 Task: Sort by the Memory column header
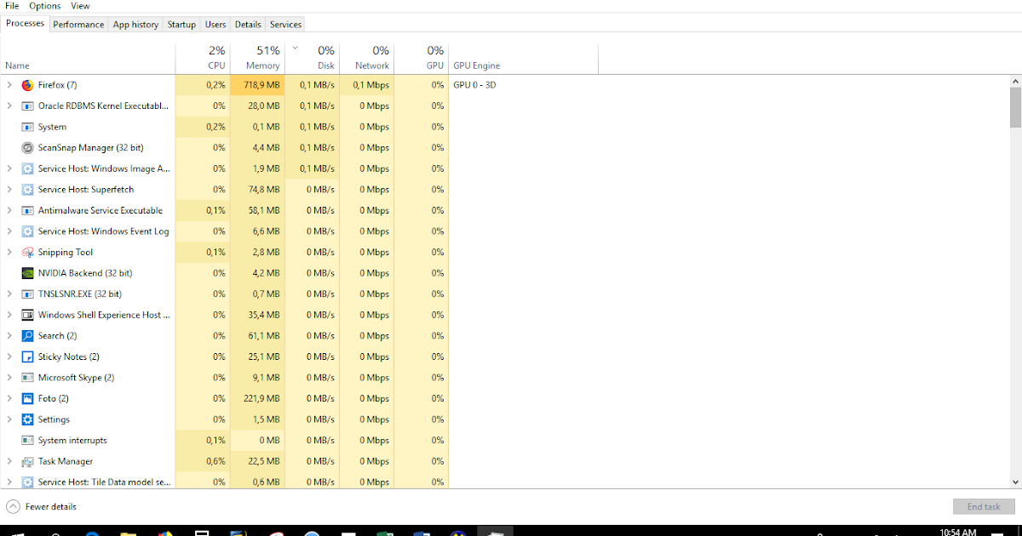tap(257, 58)
